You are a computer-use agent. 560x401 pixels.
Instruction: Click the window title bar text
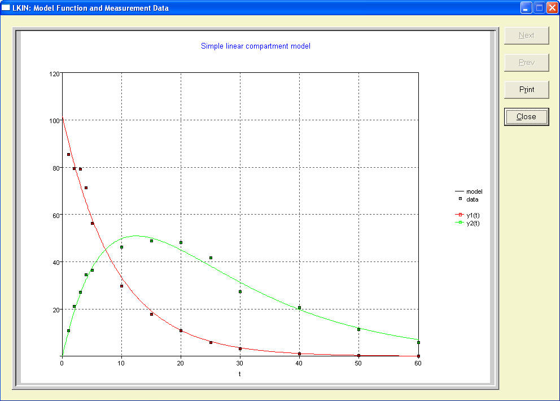90,8
